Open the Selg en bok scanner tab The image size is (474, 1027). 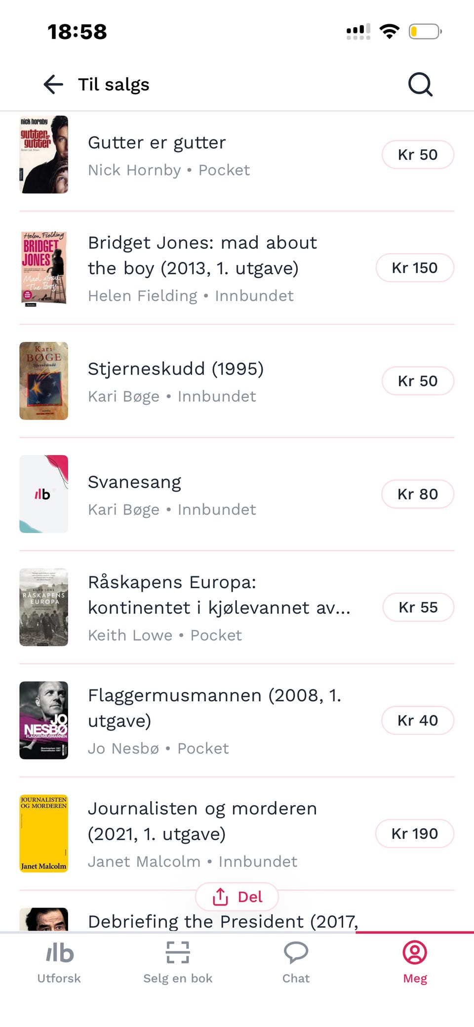tap(178, 963)
